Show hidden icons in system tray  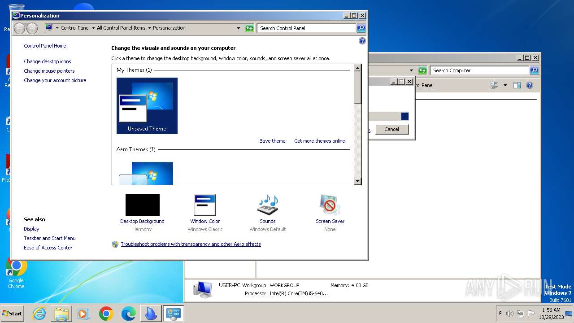click(x=500, y=313)
